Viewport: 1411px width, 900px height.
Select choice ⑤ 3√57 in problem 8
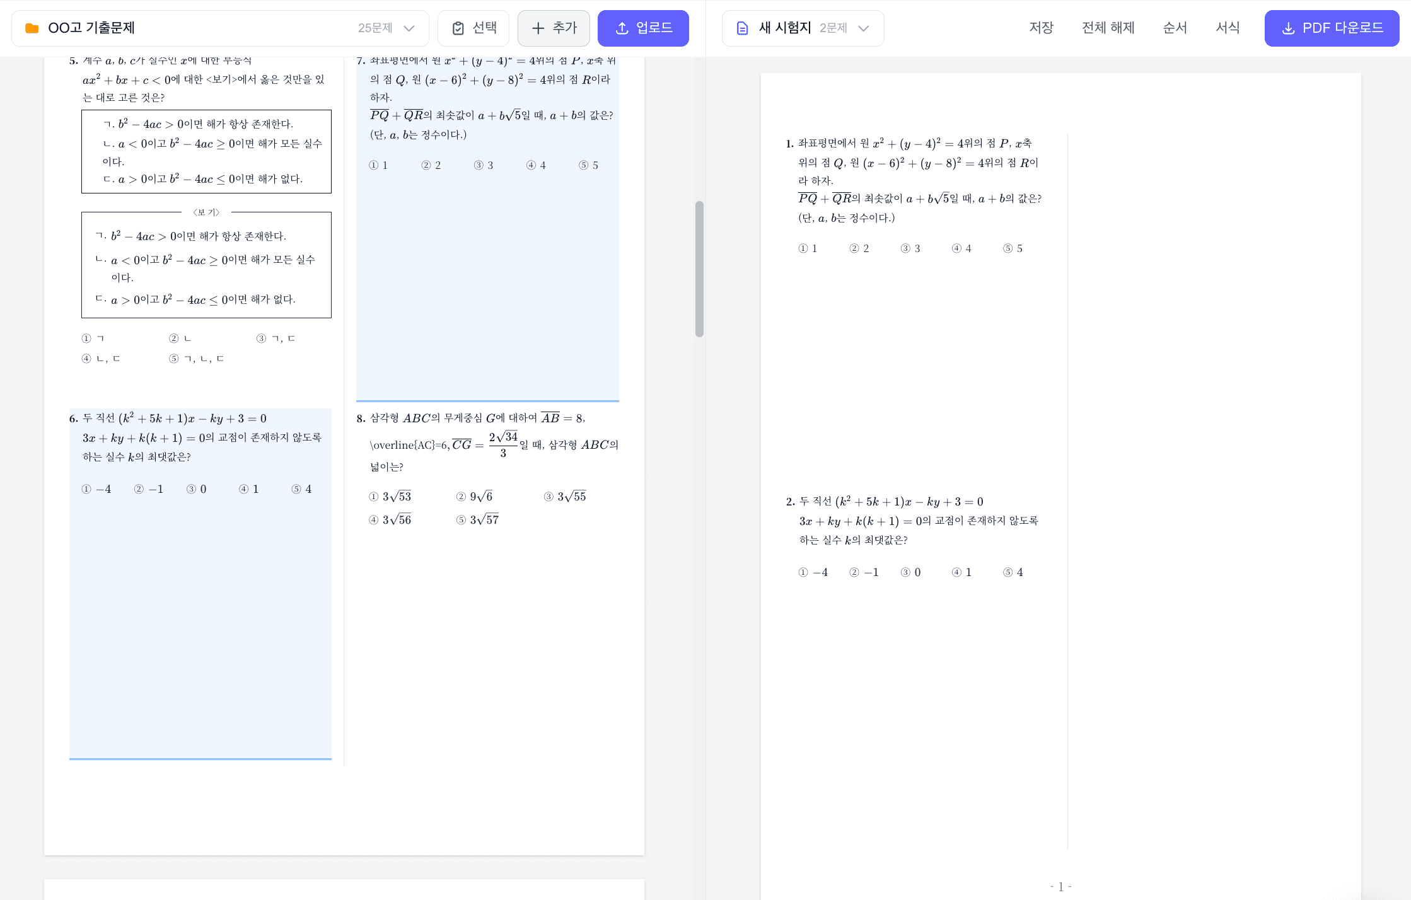(478, 520)
